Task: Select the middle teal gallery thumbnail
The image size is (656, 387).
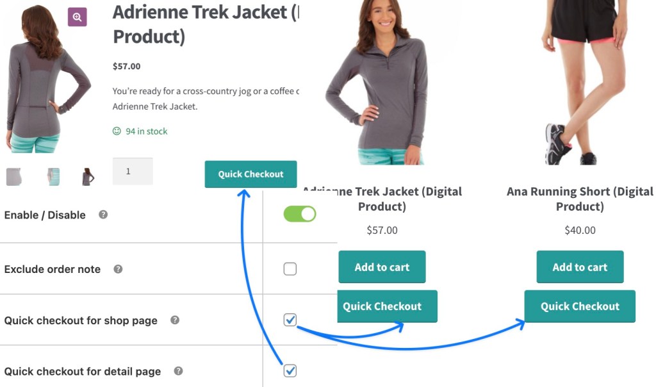Action: pos(53,177)
